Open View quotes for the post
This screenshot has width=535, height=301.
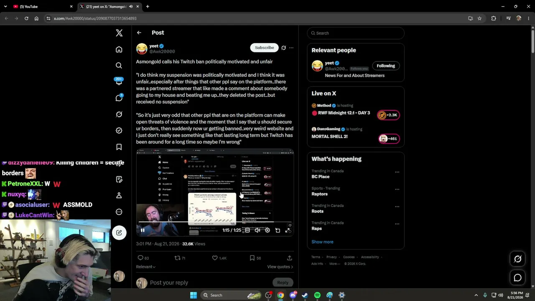click(280, 267)
